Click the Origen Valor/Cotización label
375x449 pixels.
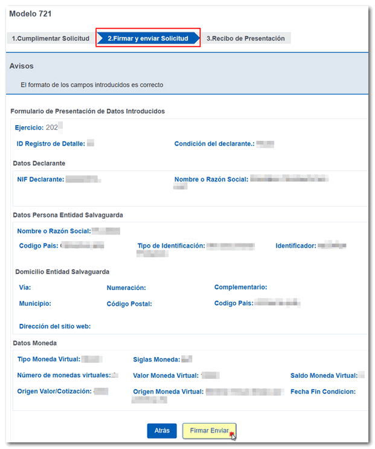point(54,392)
